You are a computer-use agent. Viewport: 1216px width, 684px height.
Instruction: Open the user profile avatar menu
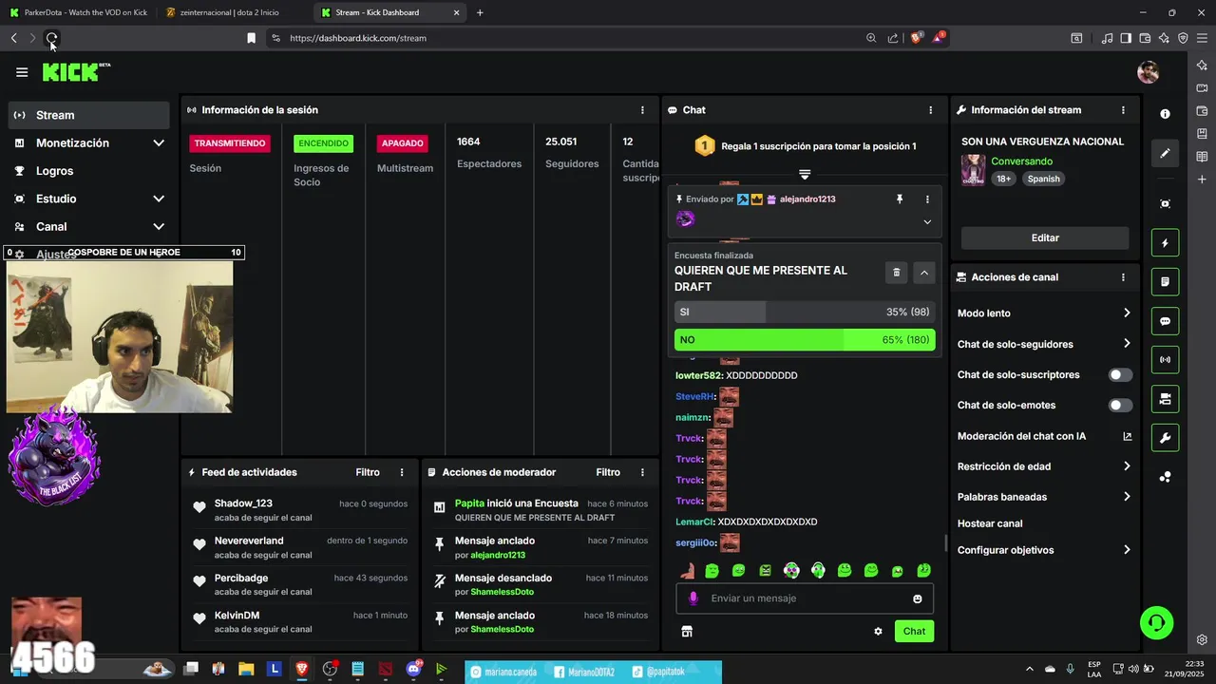(x=1148, y=72)
